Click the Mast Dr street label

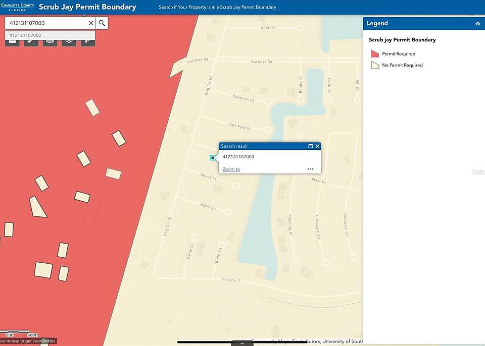click(319, 180)
